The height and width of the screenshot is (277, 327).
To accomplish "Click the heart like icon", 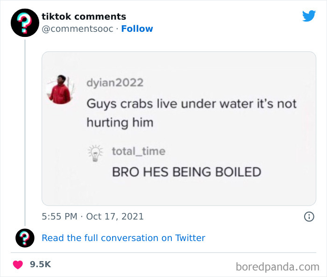I will click(x=18, y=264).
